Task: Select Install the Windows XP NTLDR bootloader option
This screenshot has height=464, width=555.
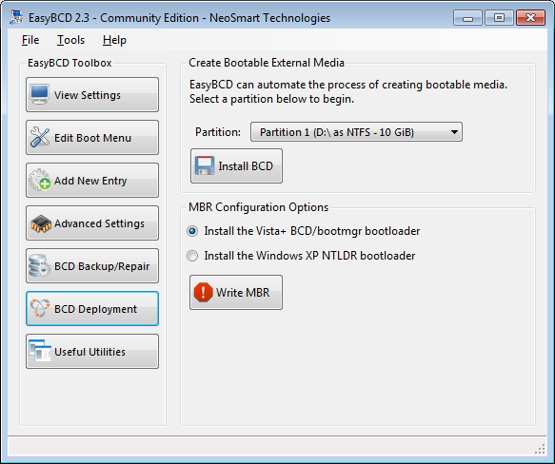Action: [192, 256]
